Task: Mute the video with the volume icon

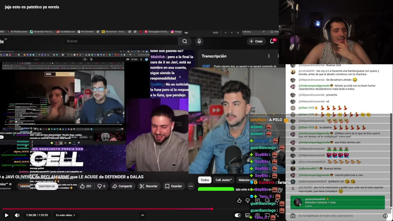Action: 17,215
